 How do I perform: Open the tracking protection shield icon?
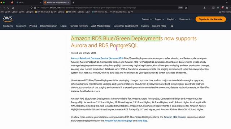click(31, 8)
